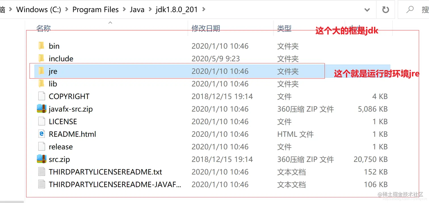This screenshot has width=429, height=203.
Task: Click the release file name
Action: point(61,147)
